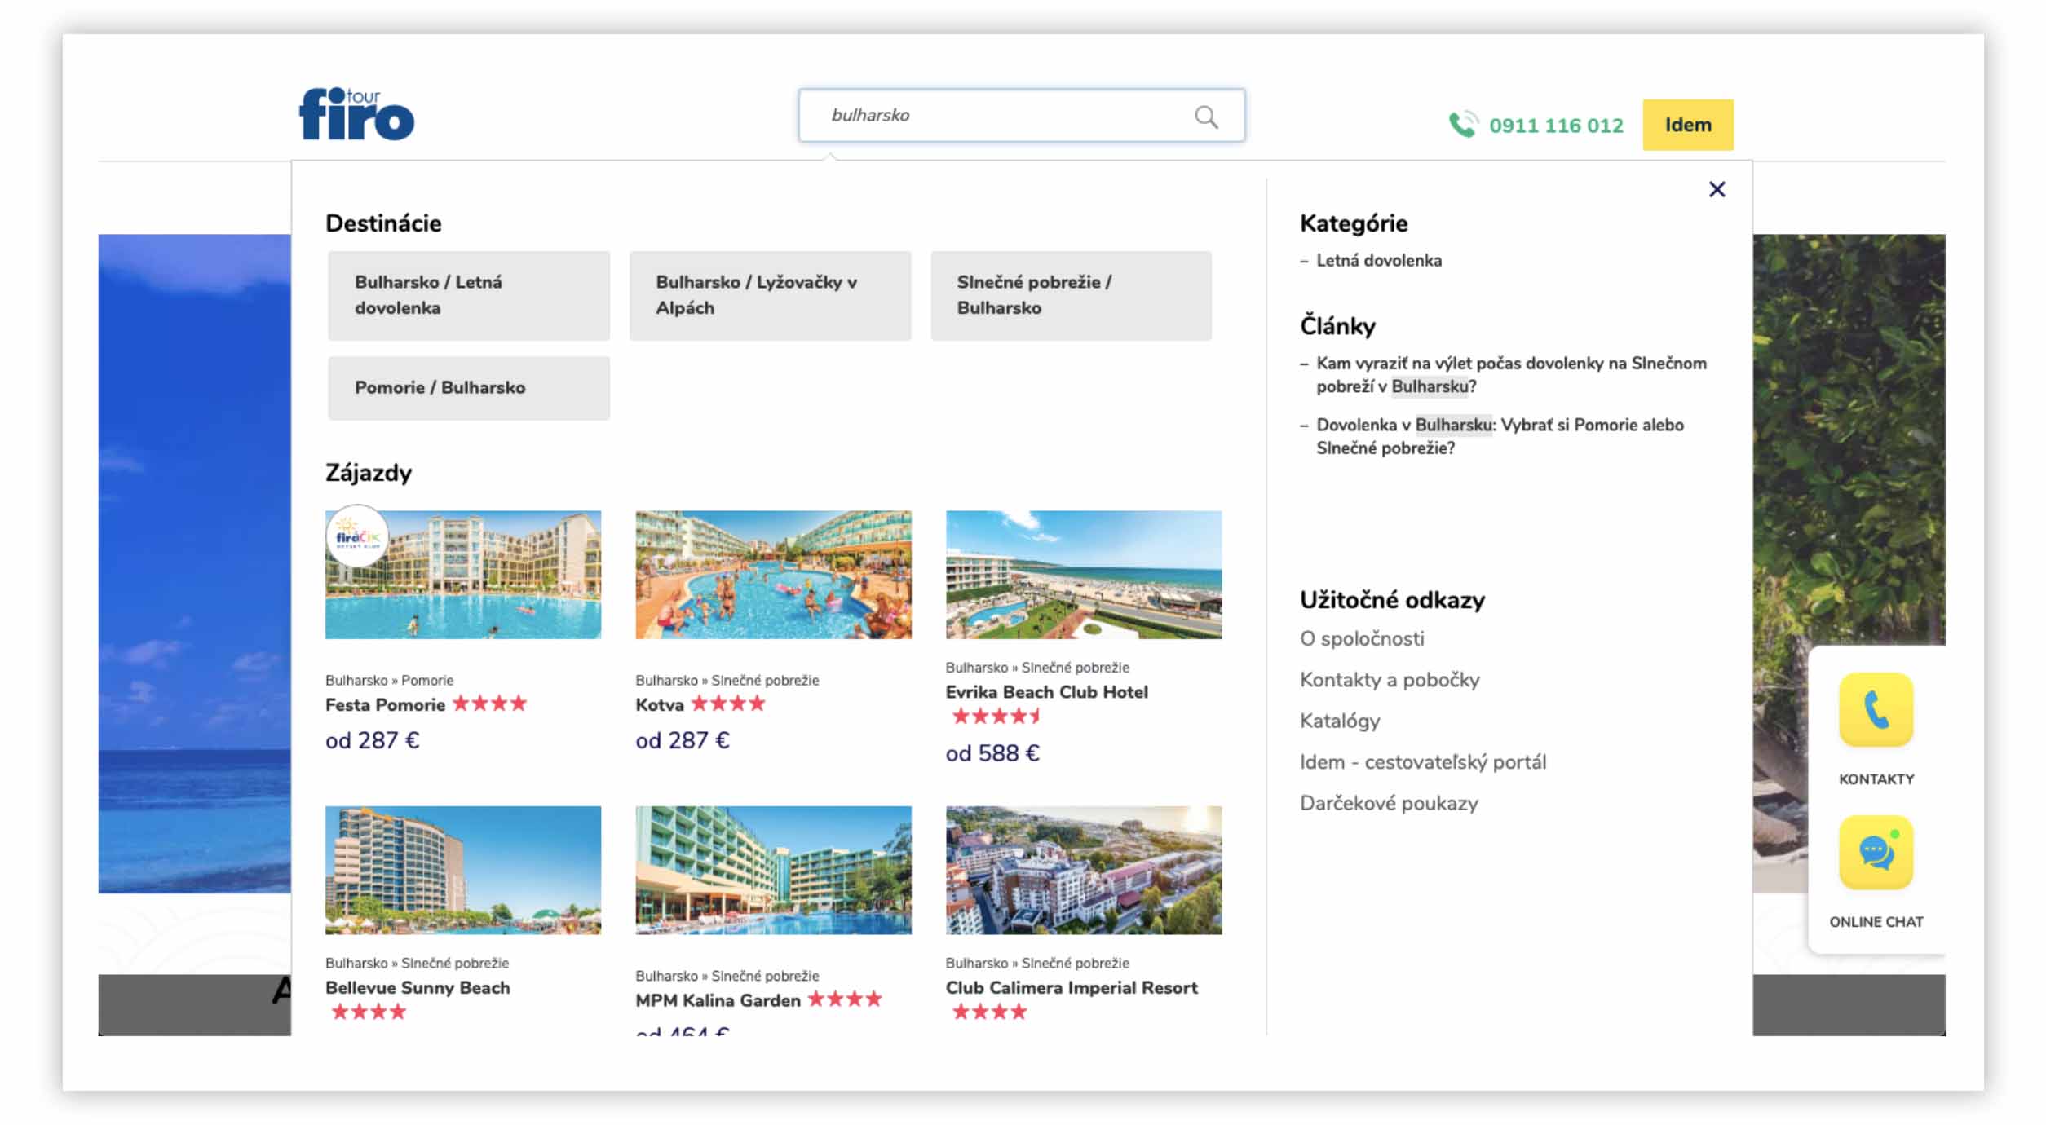Viewport: 2046px width, 1125px height.
Task: Click the Kotva hotel title
Action: [x=659, y=704]
